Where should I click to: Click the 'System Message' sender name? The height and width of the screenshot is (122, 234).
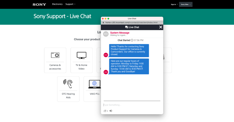point(120,33)
